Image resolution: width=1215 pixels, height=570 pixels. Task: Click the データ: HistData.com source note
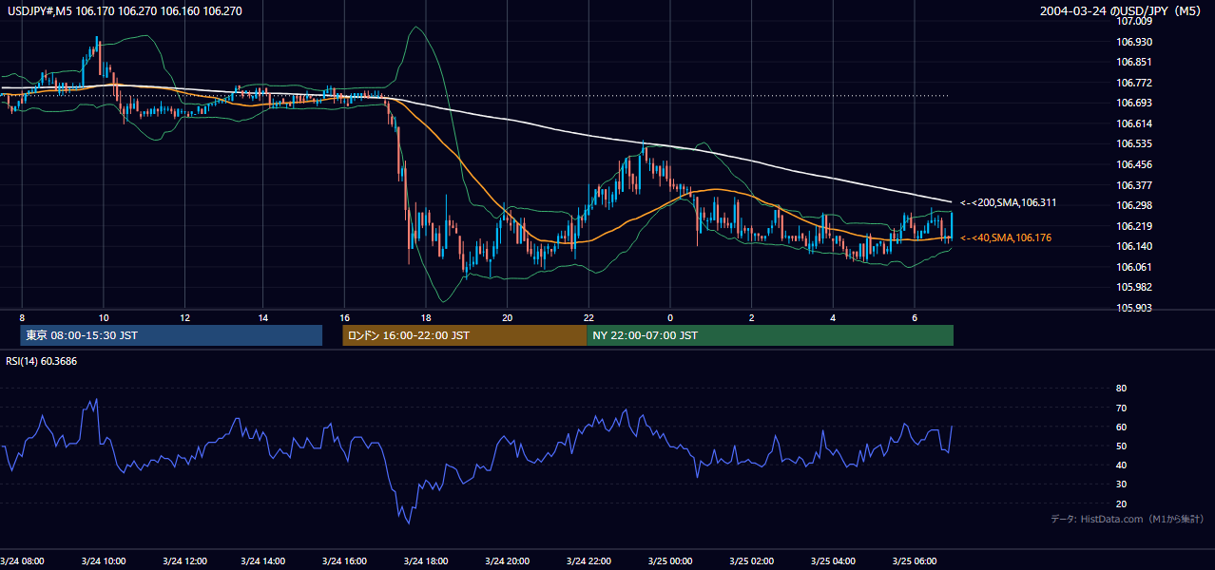tap(1128, 519)
